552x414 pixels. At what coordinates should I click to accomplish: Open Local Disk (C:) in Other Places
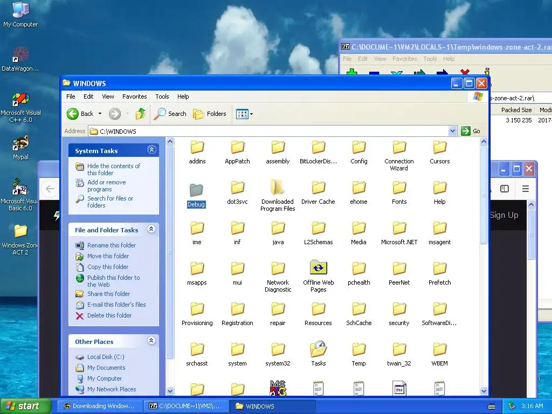pyautogui.click(x=106, y=357)
